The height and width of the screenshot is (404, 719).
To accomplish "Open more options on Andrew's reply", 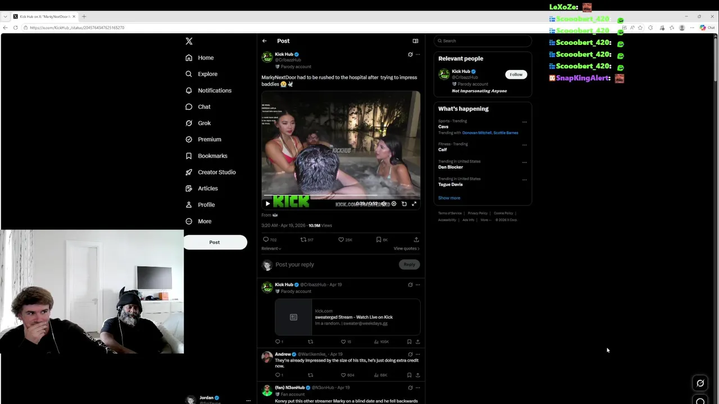I will tap(417, 355).
